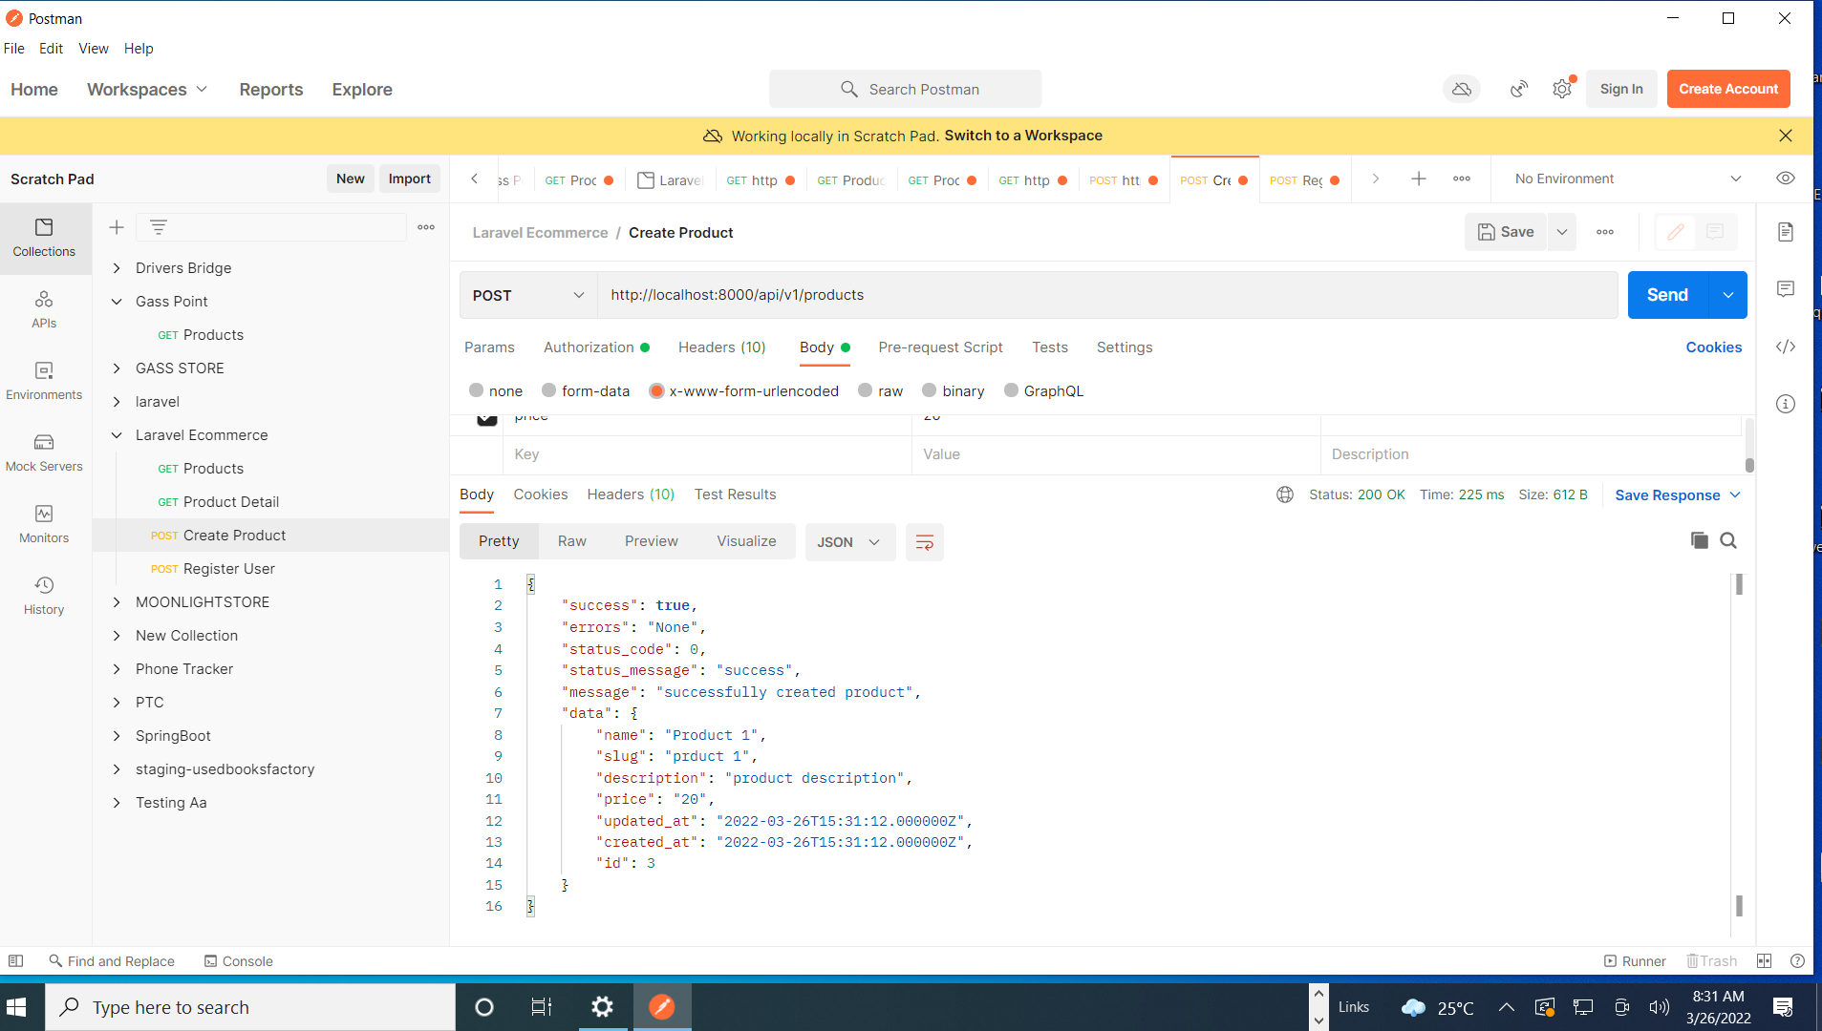Open the Collections sidebar panel
Screen dimensions: 1822x1031
44,238
